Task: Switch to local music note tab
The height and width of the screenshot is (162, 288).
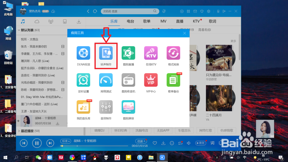Action: [x=23, y=22]
